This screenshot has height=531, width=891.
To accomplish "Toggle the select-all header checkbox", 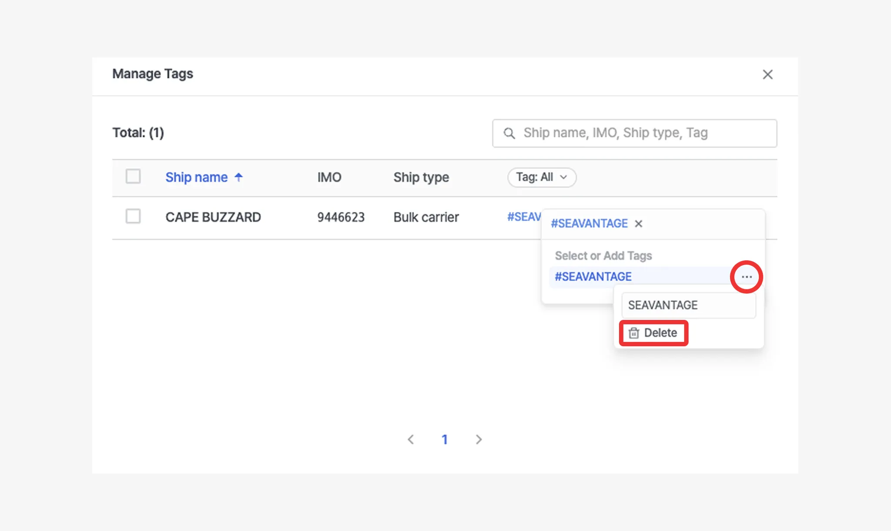I will pyautogui.click(x=133, y=176).
